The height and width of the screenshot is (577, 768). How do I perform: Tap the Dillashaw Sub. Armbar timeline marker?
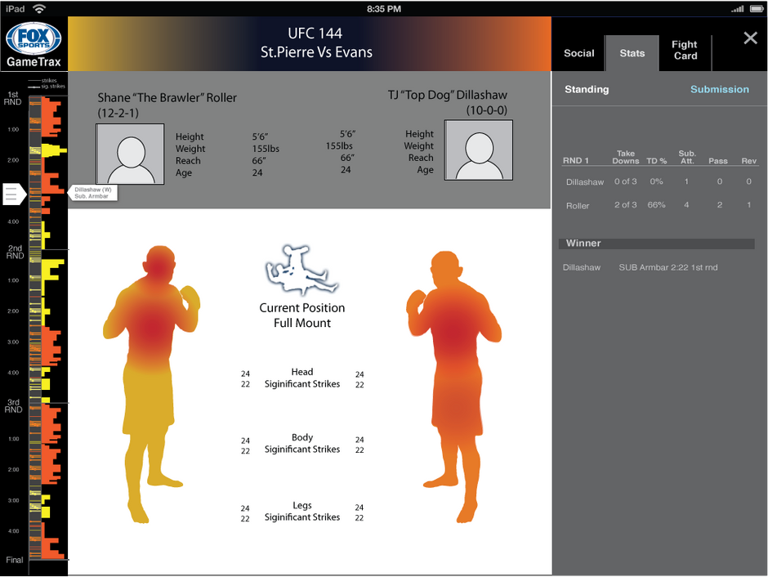pos(92,193)
